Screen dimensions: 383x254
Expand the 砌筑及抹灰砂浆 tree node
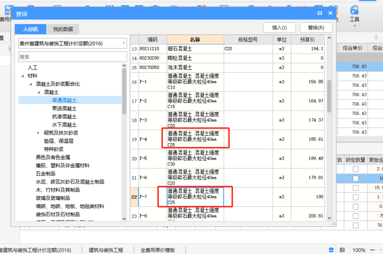coord(38,133)
